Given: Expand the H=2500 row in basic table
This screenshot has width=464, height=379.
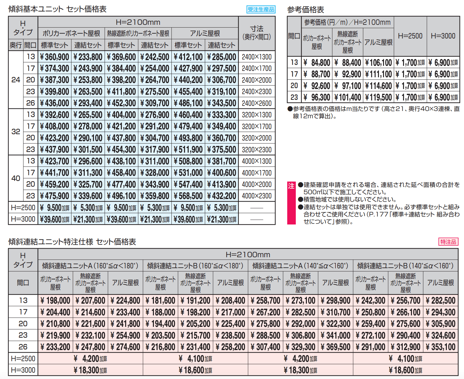Looking at the screenshot, I should 23,207.
